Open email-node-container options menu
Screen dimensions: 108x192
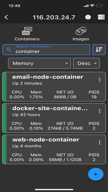[x=99, y=80]
